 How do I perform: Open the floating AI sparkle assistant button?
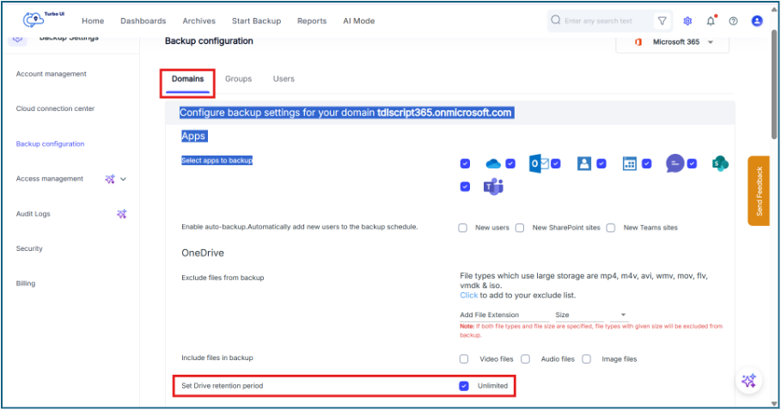748,381
